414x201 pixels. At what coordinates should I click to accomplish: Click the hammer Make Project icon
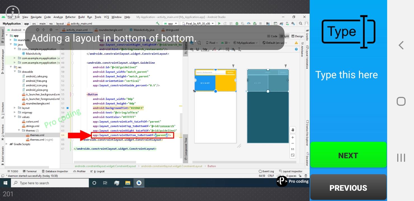[x=158, y=23]
